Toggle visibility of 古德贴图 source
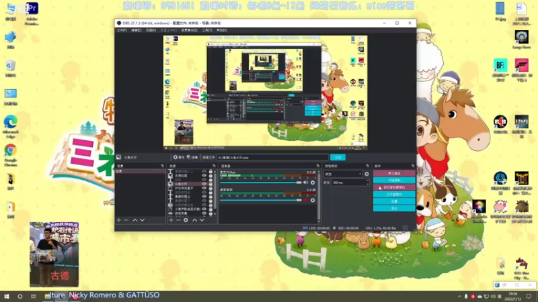 pos(204,176)
